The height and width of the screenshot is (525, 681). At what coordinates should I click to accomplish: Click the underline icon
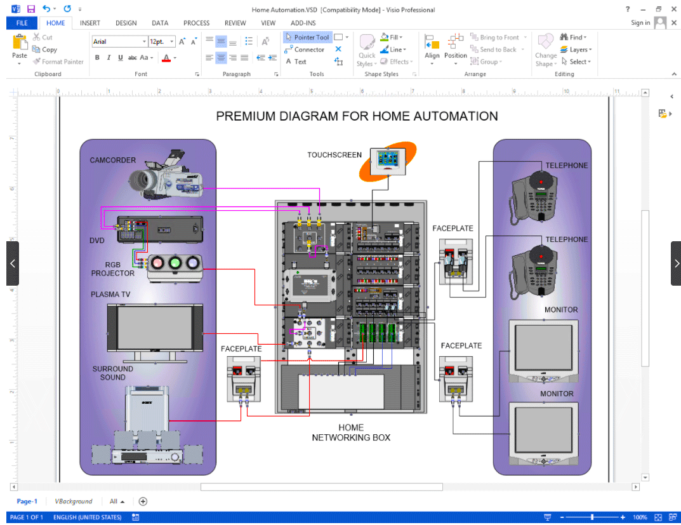coord(120,57)
